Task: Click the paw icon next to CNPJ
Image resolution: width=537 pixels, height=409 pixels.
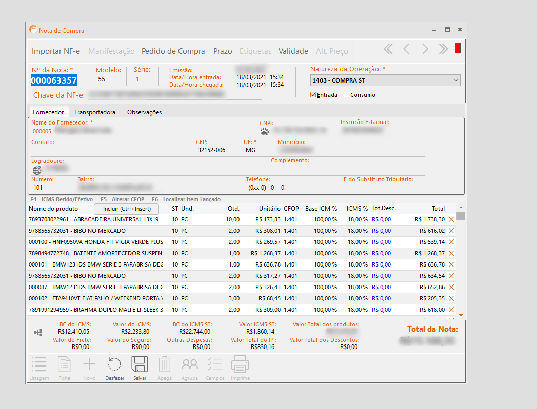Action: 265,131
